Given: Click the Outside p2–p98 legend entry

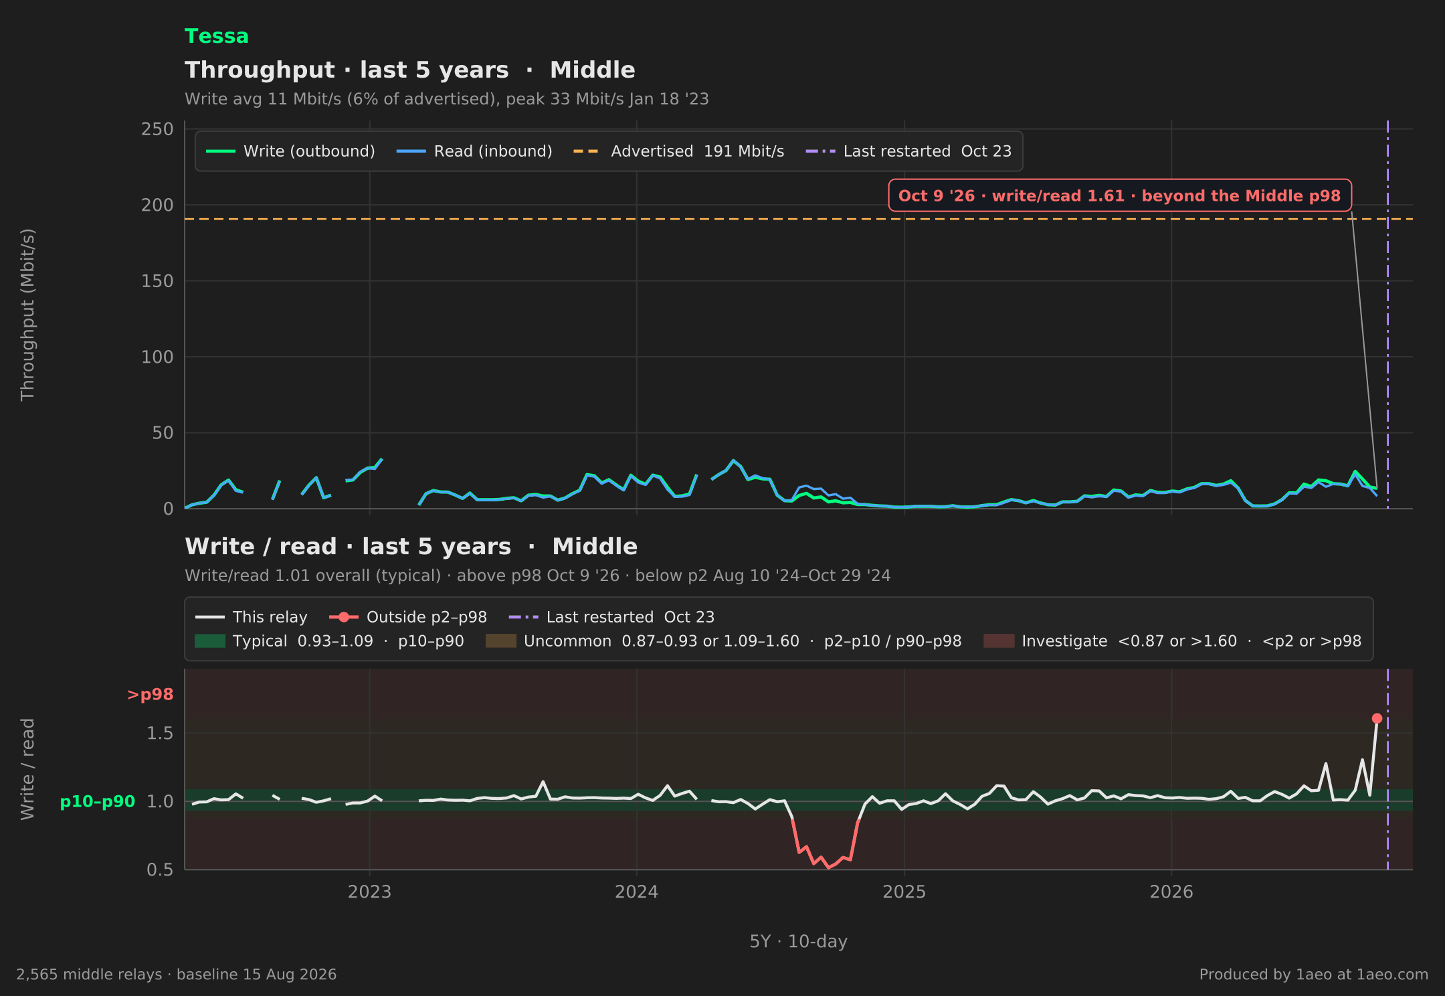Looking at the screenshot, I should (408, 617).
